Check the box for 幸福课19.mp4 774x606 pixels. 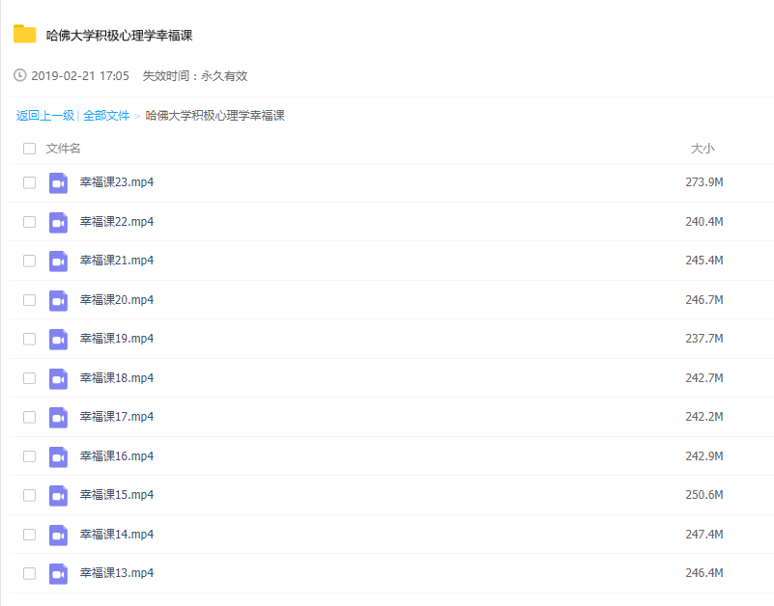pos(30,339)
